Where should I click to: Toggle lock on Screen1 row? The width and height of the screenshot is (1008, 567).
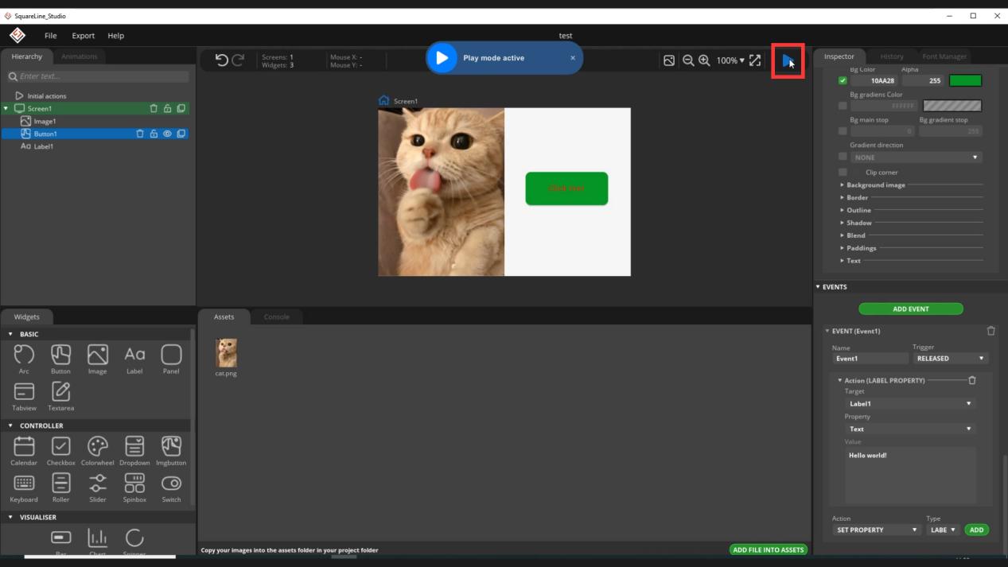[x=167, y=108]
